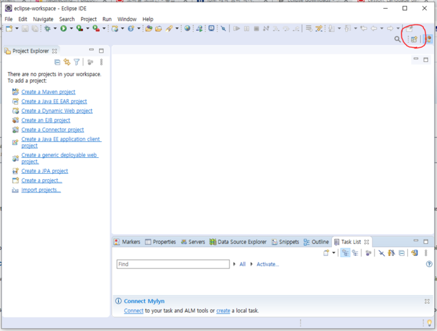Open the New Servlet dropdown arrow

point(139,28)
